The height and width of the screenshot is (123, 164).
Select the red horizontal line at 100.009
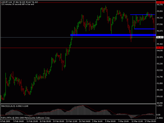(78, 2)
